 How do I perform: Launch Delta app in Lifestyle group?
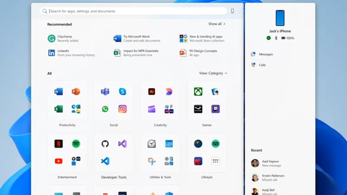(198, 161)
